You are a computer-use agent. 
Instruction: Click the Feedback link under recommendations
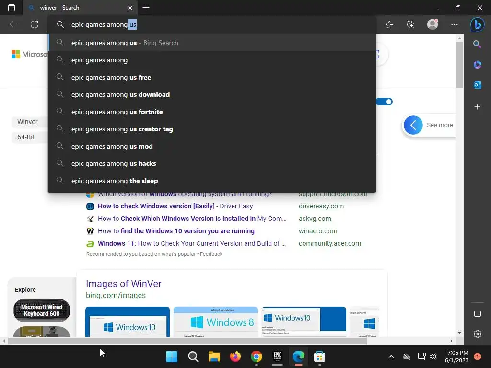[x=211, y=254]
